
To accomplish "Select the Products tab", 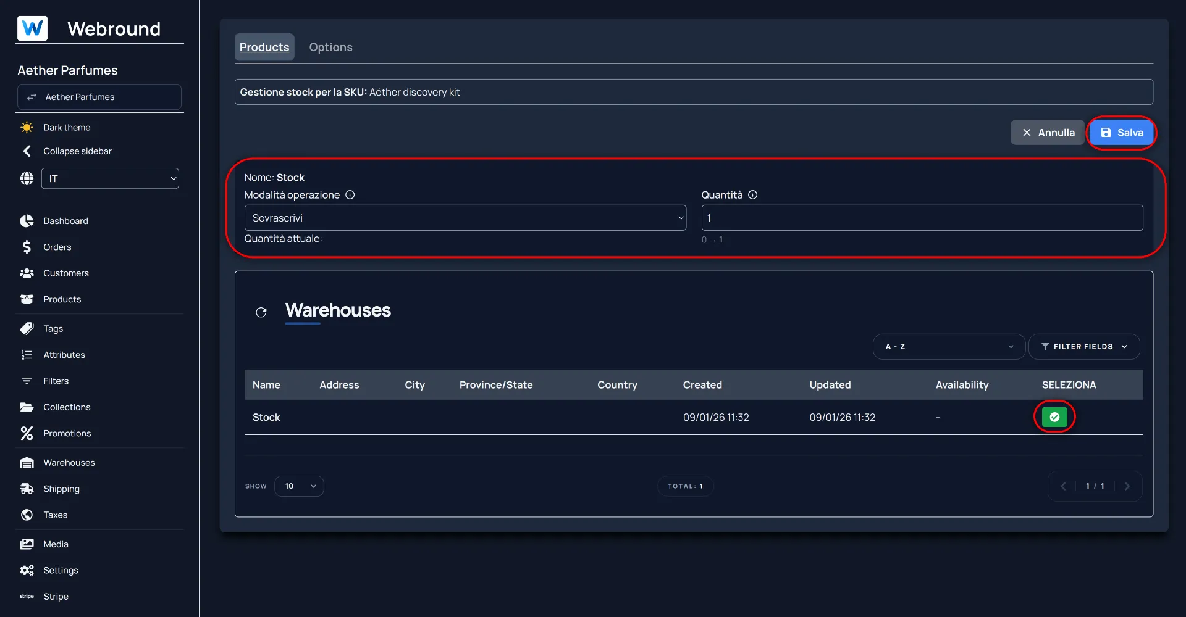I will click(x=264, y=48).
